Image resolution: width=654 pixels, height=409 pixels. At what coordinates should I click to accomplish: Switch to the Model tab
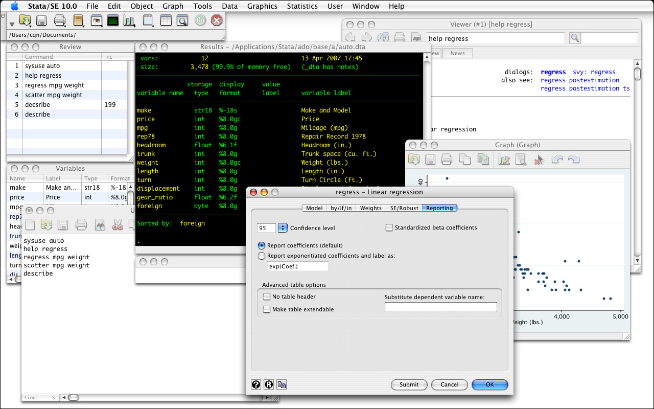click(314, 208)
